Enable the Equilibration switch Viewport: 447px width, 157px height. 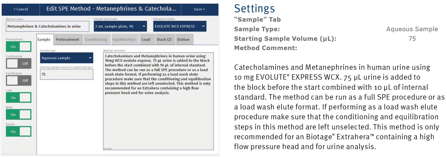pyautogui.click(x=19, y=80)
